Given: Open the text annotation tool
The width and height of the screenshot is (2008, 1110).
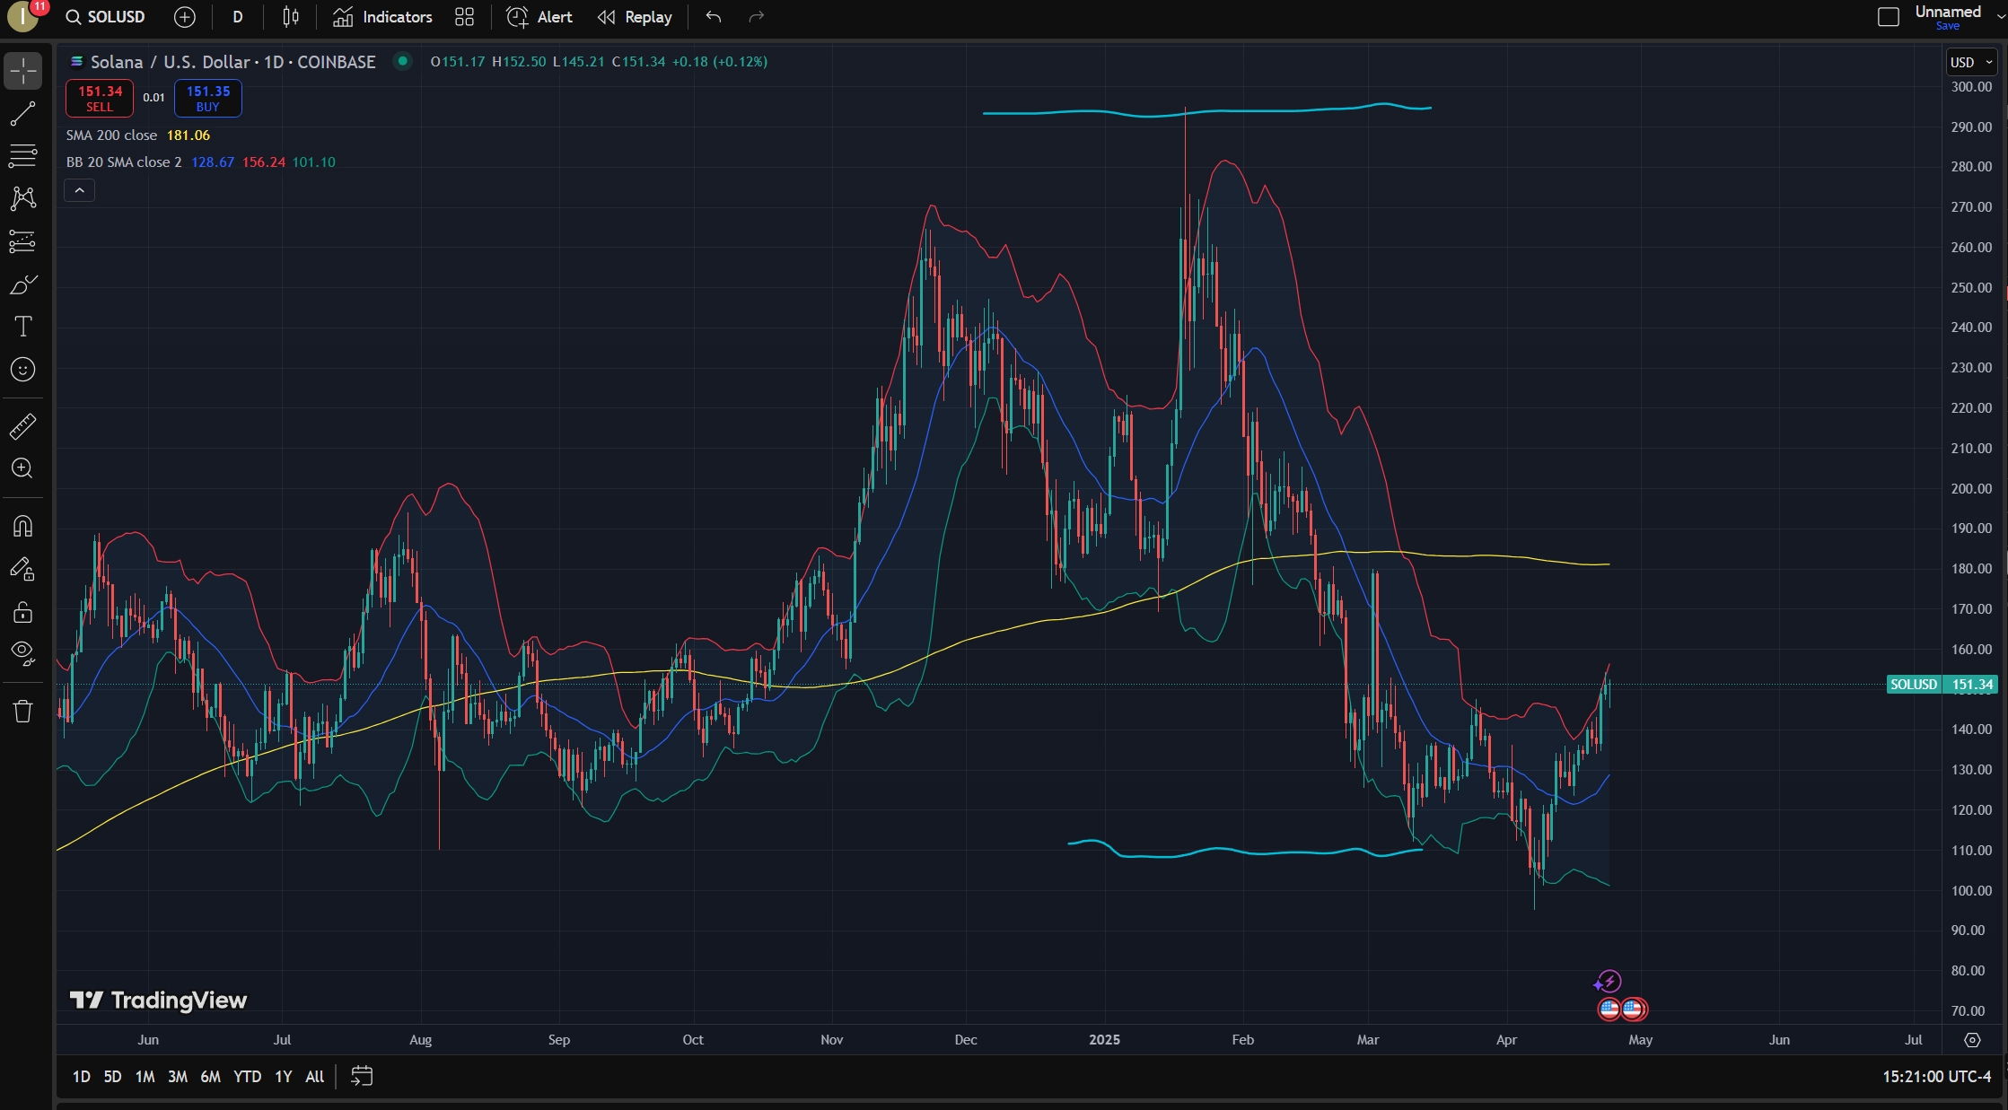Looking at the screenshot, I should pyautogui.click(x=22, y=327).
